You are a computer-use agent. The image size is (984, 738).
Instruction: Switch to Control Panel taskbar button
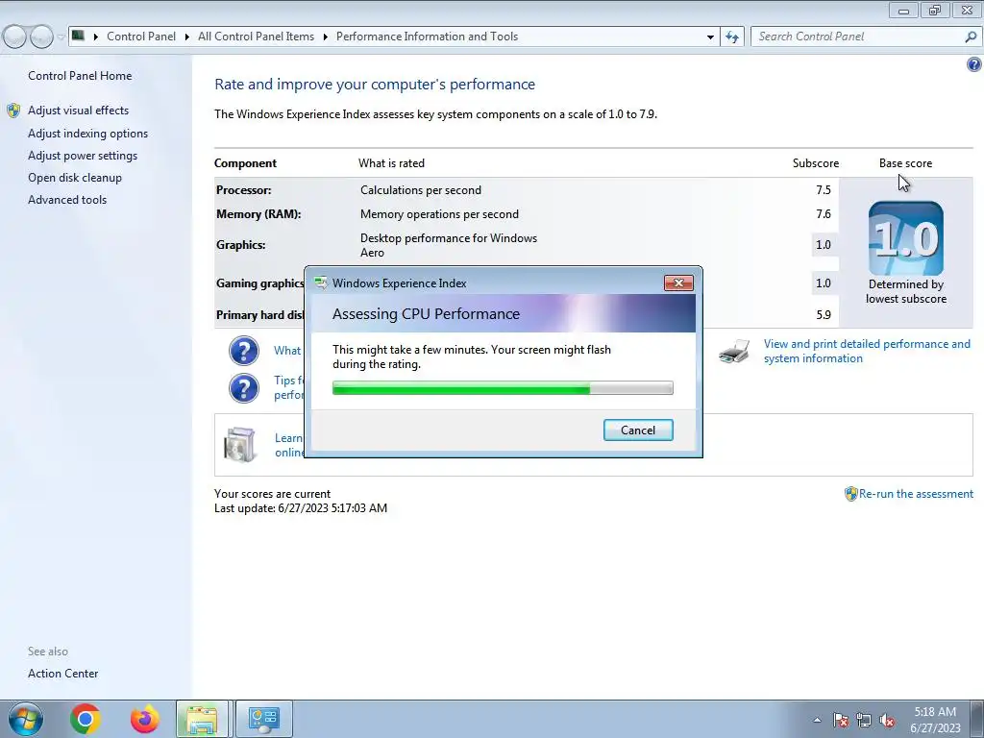[263, 719]
